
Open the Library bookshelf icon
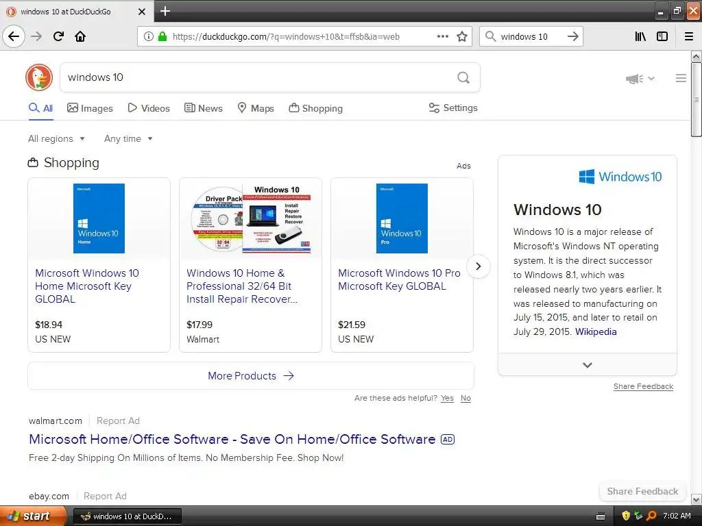click(641, 36)
